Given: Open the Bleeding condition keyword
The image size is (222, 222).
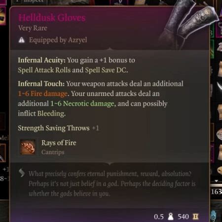Looking at the screenshot, I should pos(51,113).
